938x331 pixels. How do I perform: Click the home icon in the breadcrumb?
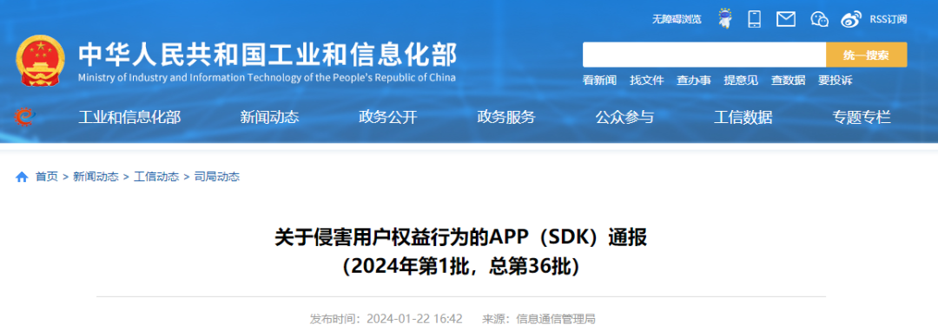[x=22, y=177]
